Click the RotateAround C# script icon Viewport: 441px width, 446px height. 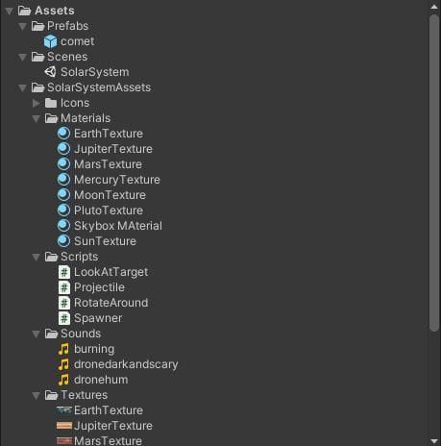point(64,303)
